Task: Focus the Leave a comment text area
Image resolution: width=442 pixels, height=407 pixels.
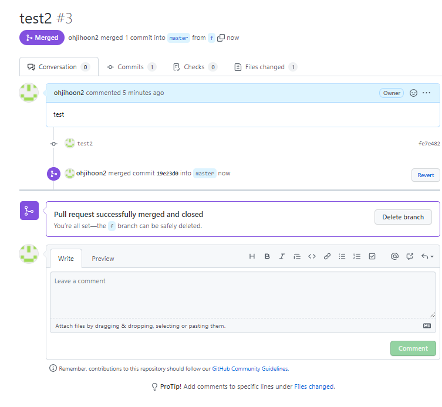Action: coord(242,295)
